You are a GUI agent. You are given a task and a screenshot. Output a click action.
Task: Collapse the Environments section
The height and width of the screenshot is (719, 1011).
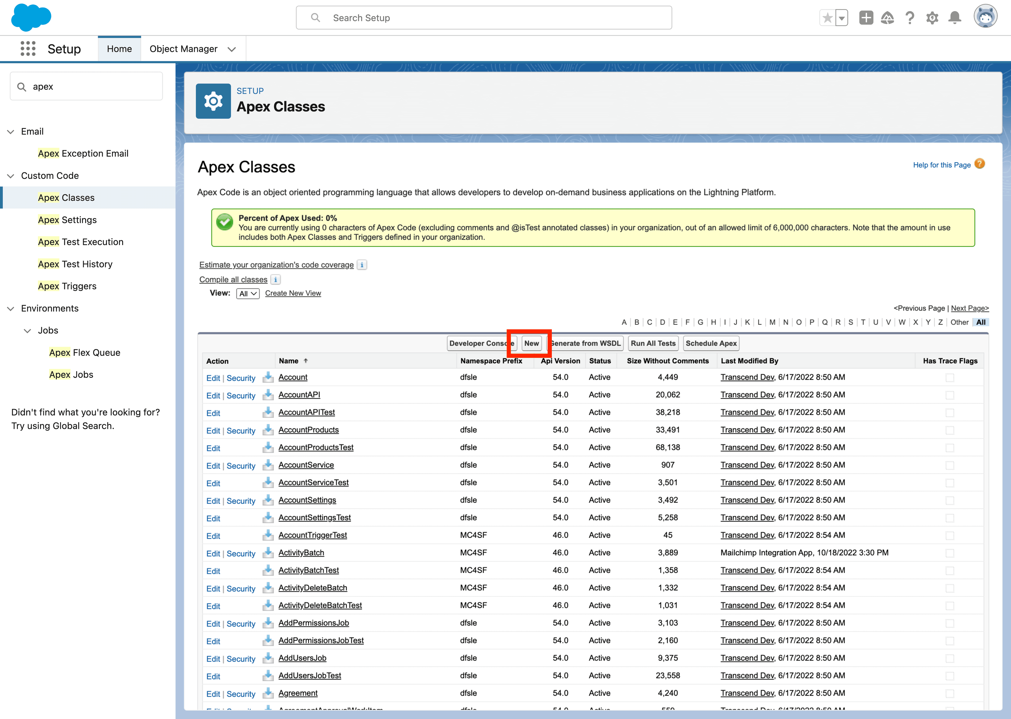[11, 309]
